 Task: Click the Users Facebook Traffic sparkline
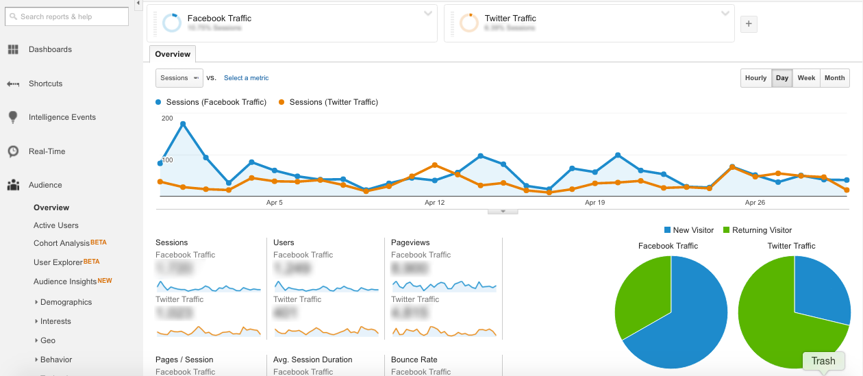(x=326, y=286)
